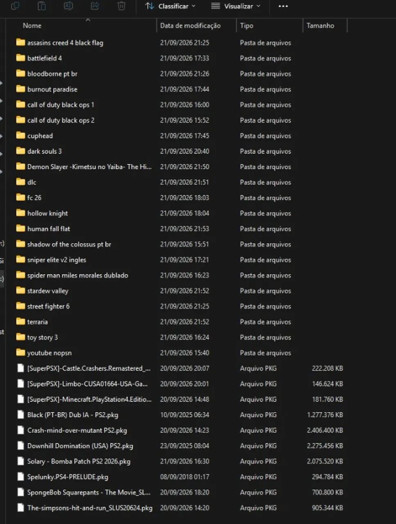Image resolution: width=396 pixels, height=524 pixels.
Task: Open the Visualizar view dropdown
Action: coord(236,6)
